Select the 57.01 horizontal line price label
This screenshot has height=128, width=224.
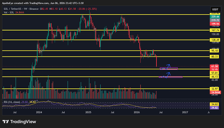coord(215,73)
